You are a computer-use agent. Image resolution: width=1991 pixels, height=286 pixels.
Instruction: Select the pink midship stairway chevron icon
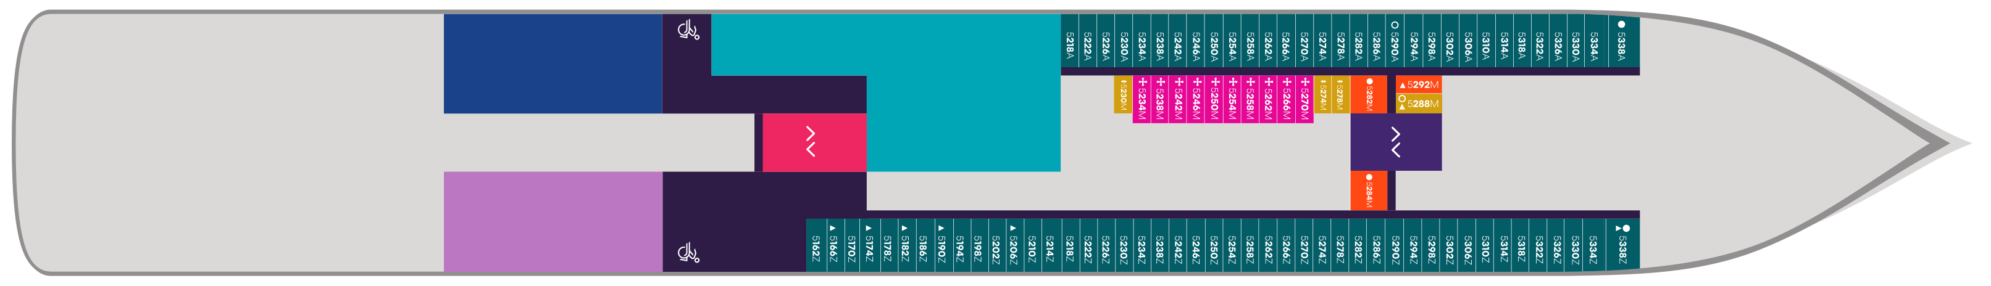811,142
